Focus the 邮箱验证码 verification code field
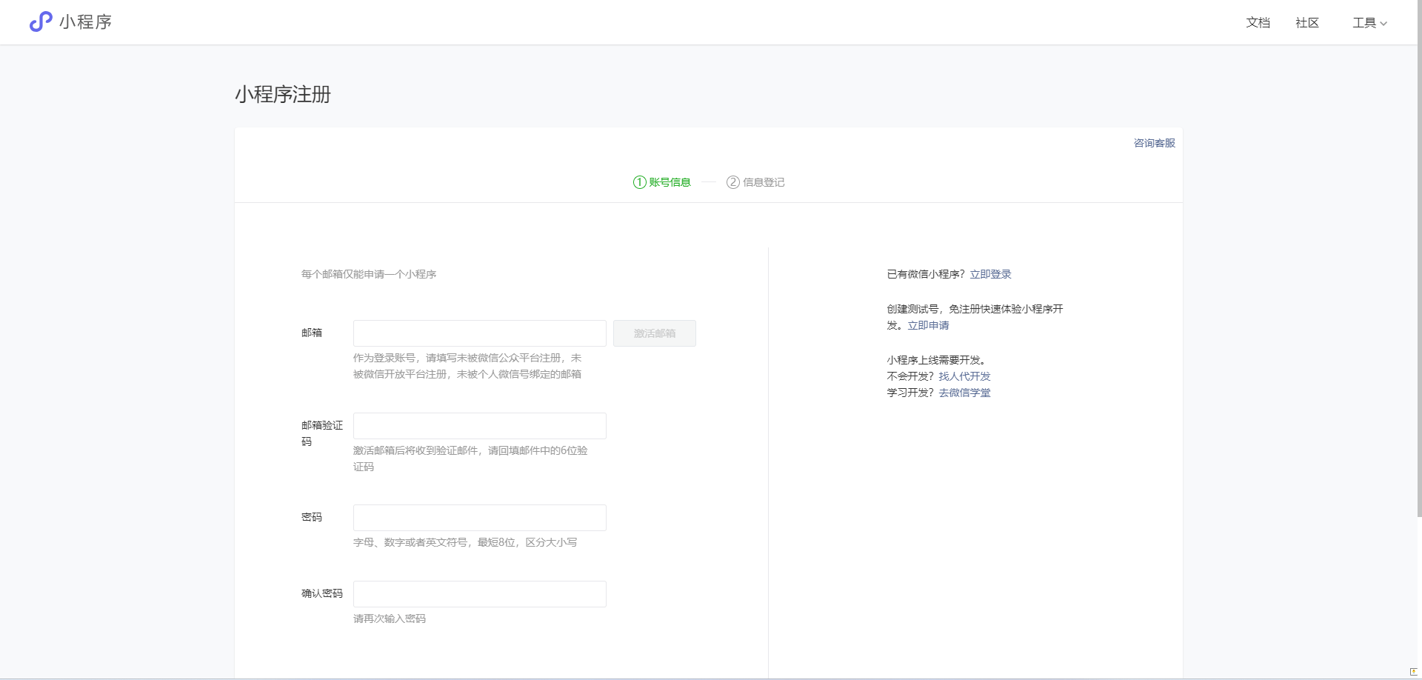Viewport: 1422px width, 680px height. 479,425
